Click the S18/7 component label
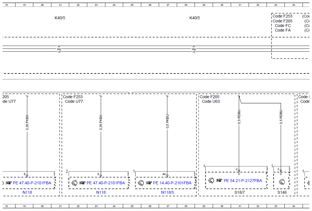312x211 pixels. 240,192
